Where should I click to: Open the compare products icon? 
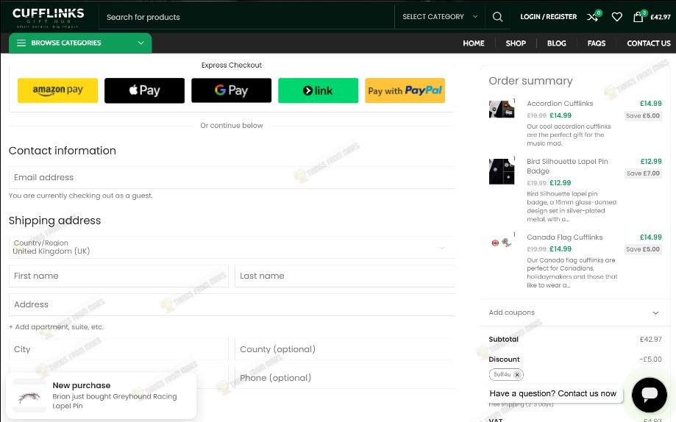592,17
